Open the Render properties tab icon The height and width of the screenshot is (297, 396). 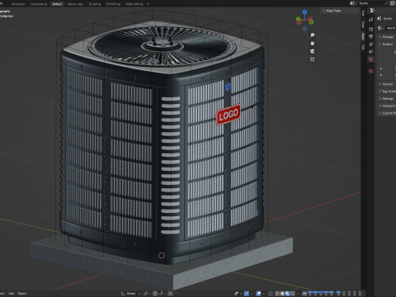click(x=371, y=29)
